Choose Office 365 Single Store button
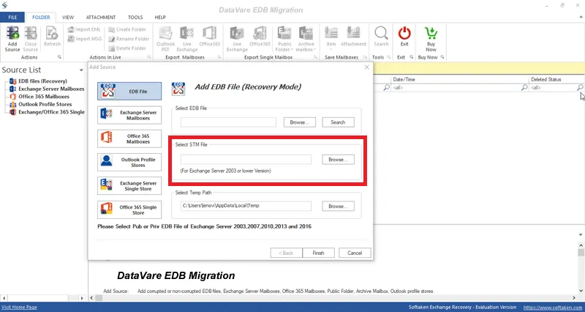This screenshot has height=312, width=585. (129, 209)
